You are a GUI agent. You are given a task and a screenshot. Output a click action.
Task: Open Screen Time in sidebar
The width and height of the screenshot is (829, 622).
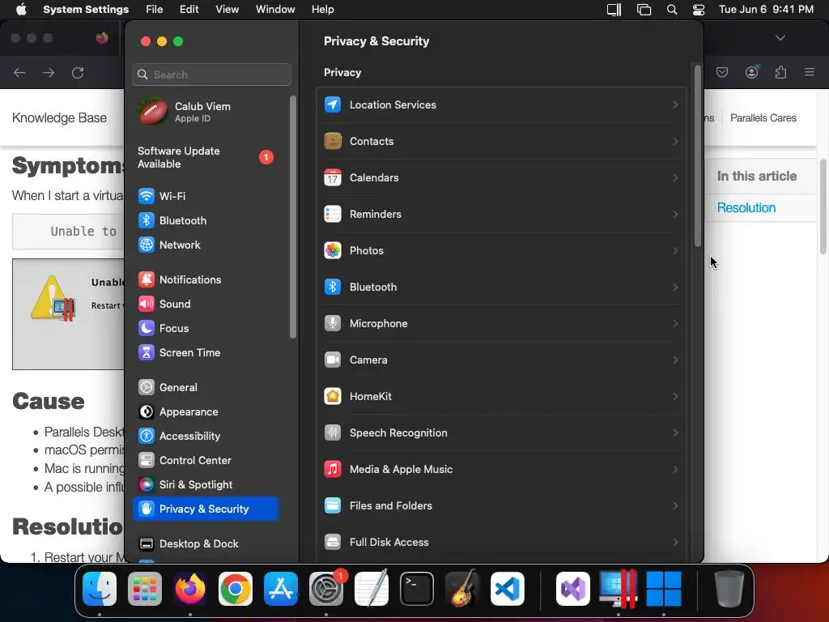206,353
